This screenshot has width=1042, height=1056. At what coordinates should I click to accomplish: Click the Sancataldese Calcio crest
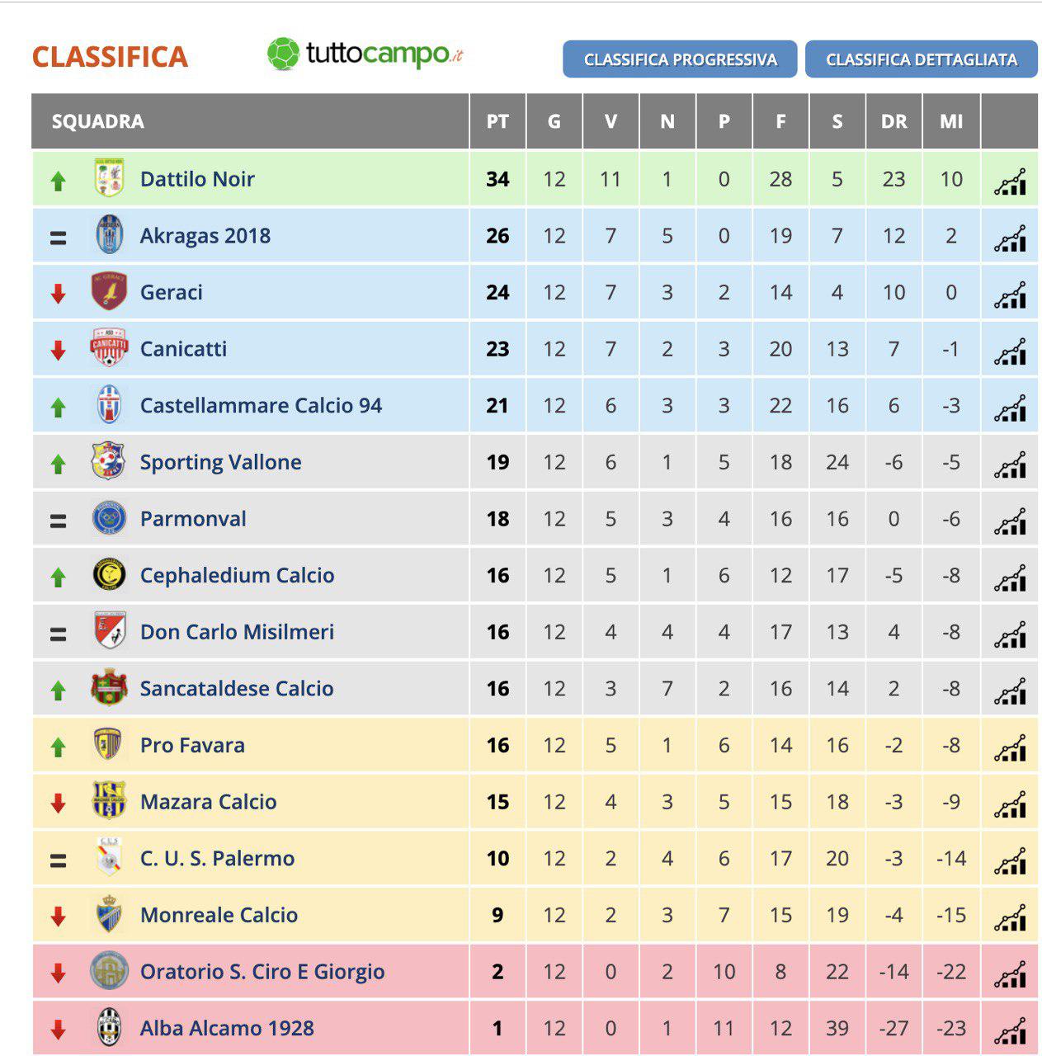109,688
